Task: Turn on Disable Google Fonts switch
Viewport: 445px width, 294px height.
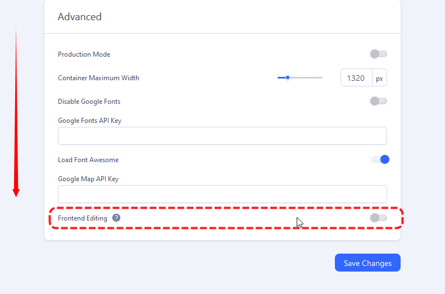Action: click(x=379, y=102)
